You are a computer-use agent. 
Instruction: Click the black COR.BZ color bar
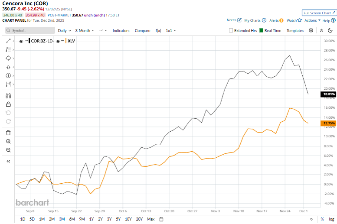pos(29,41)
